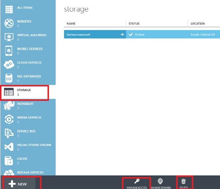Open the All Items grid icon
The height and width of the screenshot is (189, 220).
(x=9, y=9)
